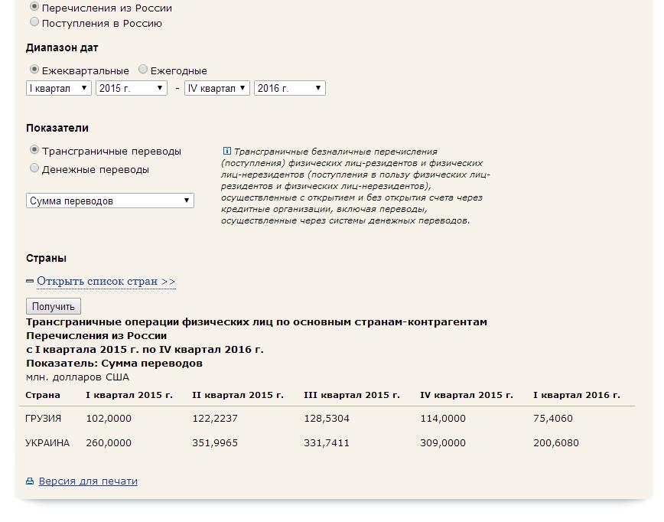Click the 'IV квартал 2015 г.' column header
Viewport: 664px width, 522px height.
(x=466, y=395)
